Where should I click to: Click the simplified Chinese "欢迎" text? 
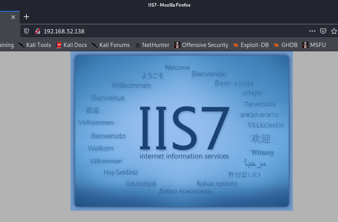pos(261,139)
